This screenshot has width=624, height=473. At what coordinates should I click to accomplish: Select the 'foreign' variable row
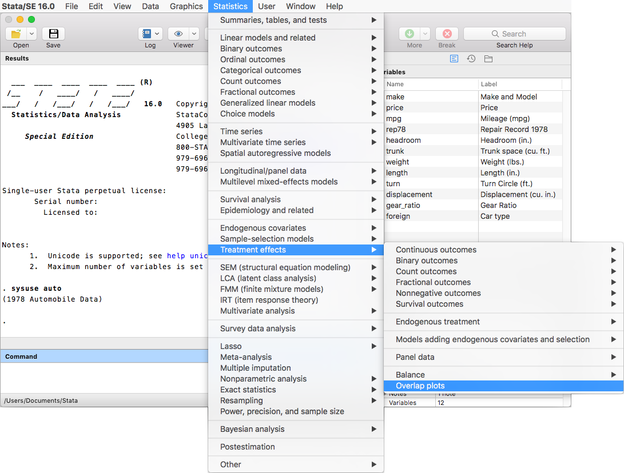(473, 217)
